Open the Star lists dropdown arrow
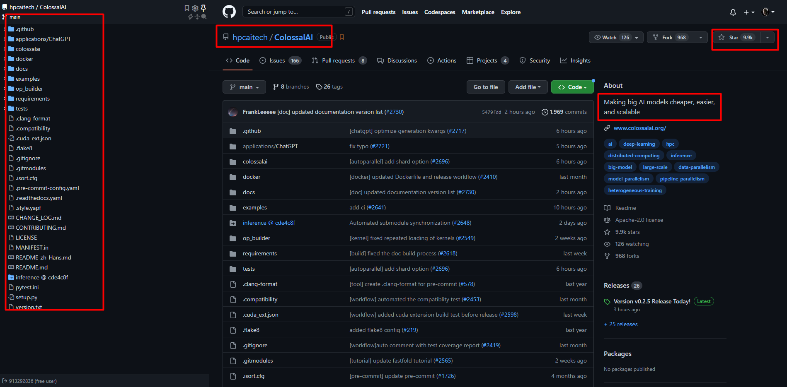This screenshot has width=787, height=387. point(767,38)
